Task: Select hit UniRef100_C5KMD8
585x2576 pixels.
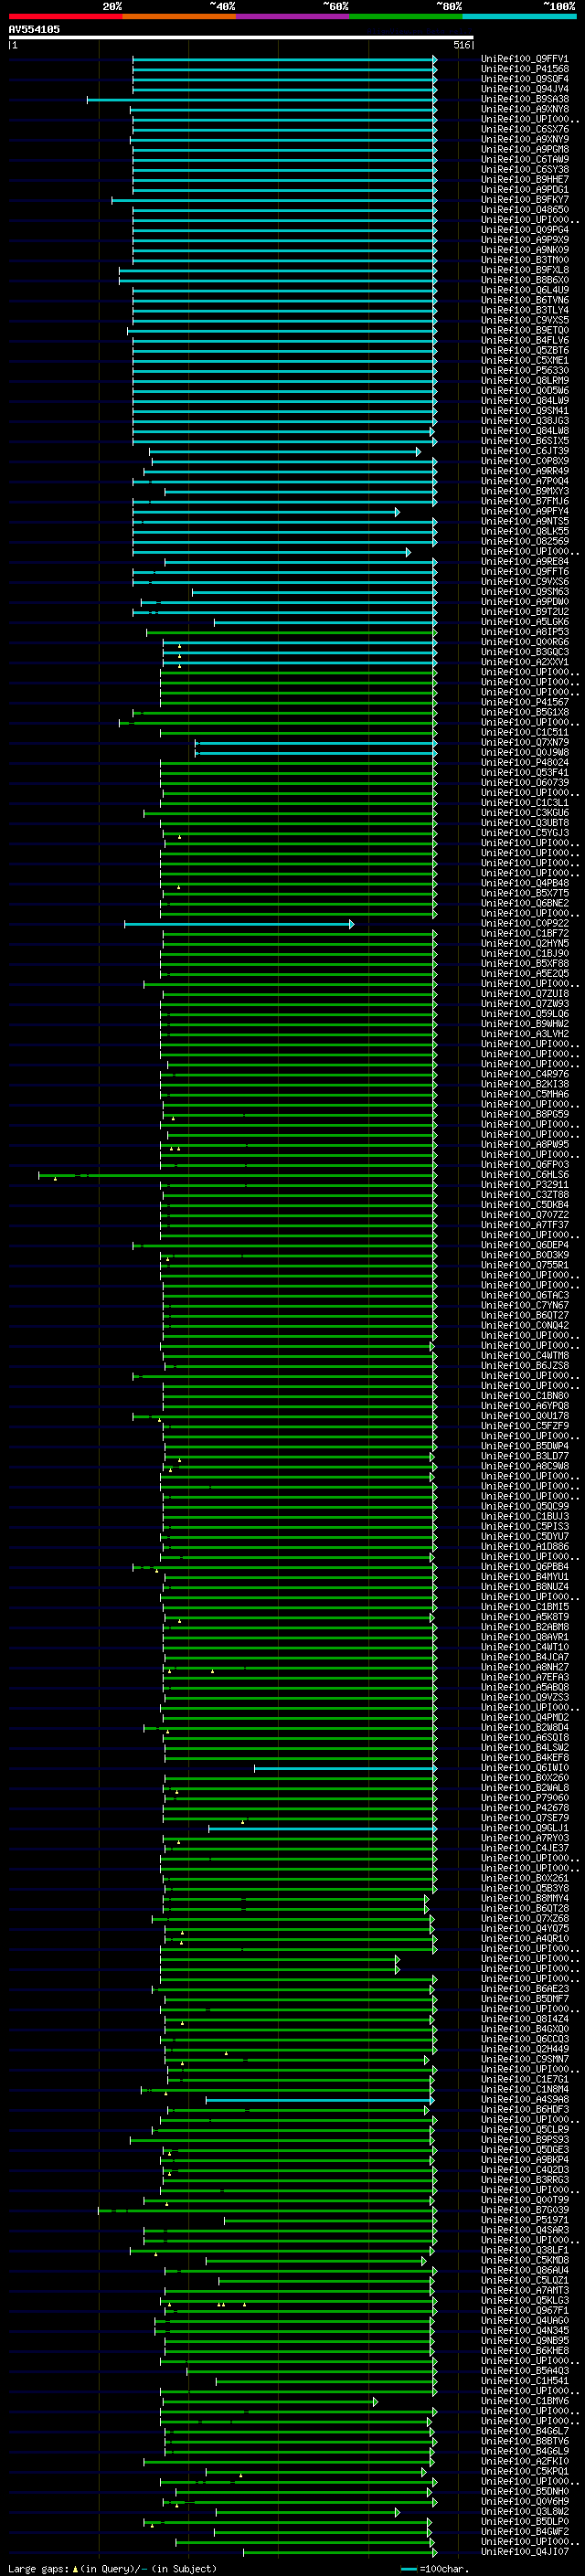Action: pyautogui.click(x=525, y=2260)
